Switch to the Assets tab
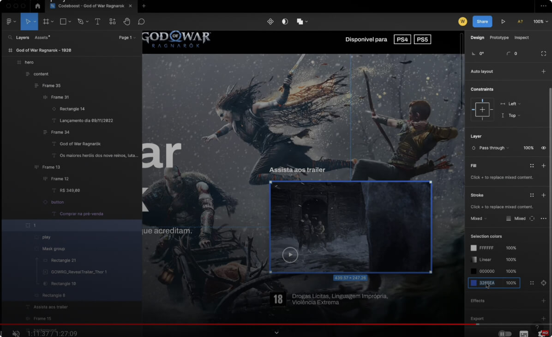Image resolution: width=552 pixels, height=337 pixels. click(42, 38)
